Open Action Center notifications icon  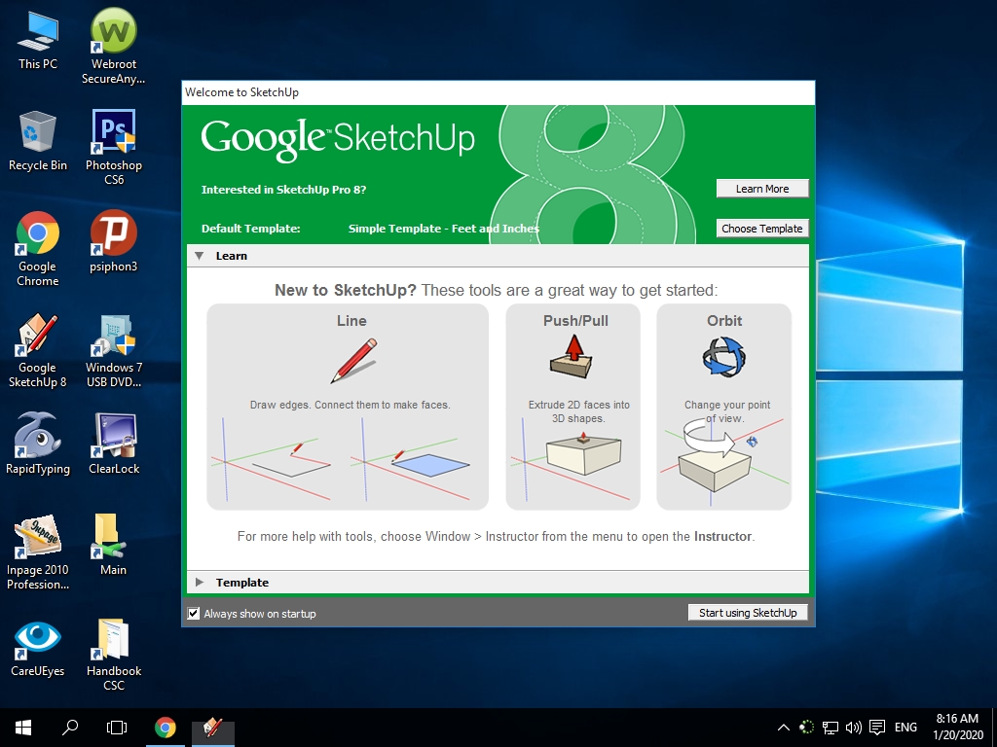click(x=877, y=728)
